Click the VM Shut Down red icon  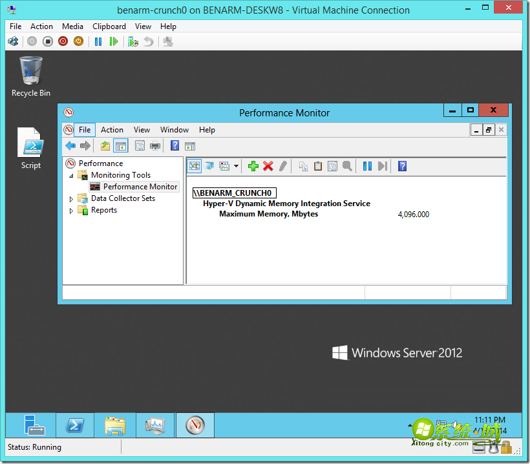click(63, 41)
